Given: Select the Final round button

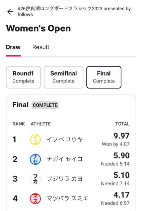Looking at the screenshot, I should pos(104,77).
